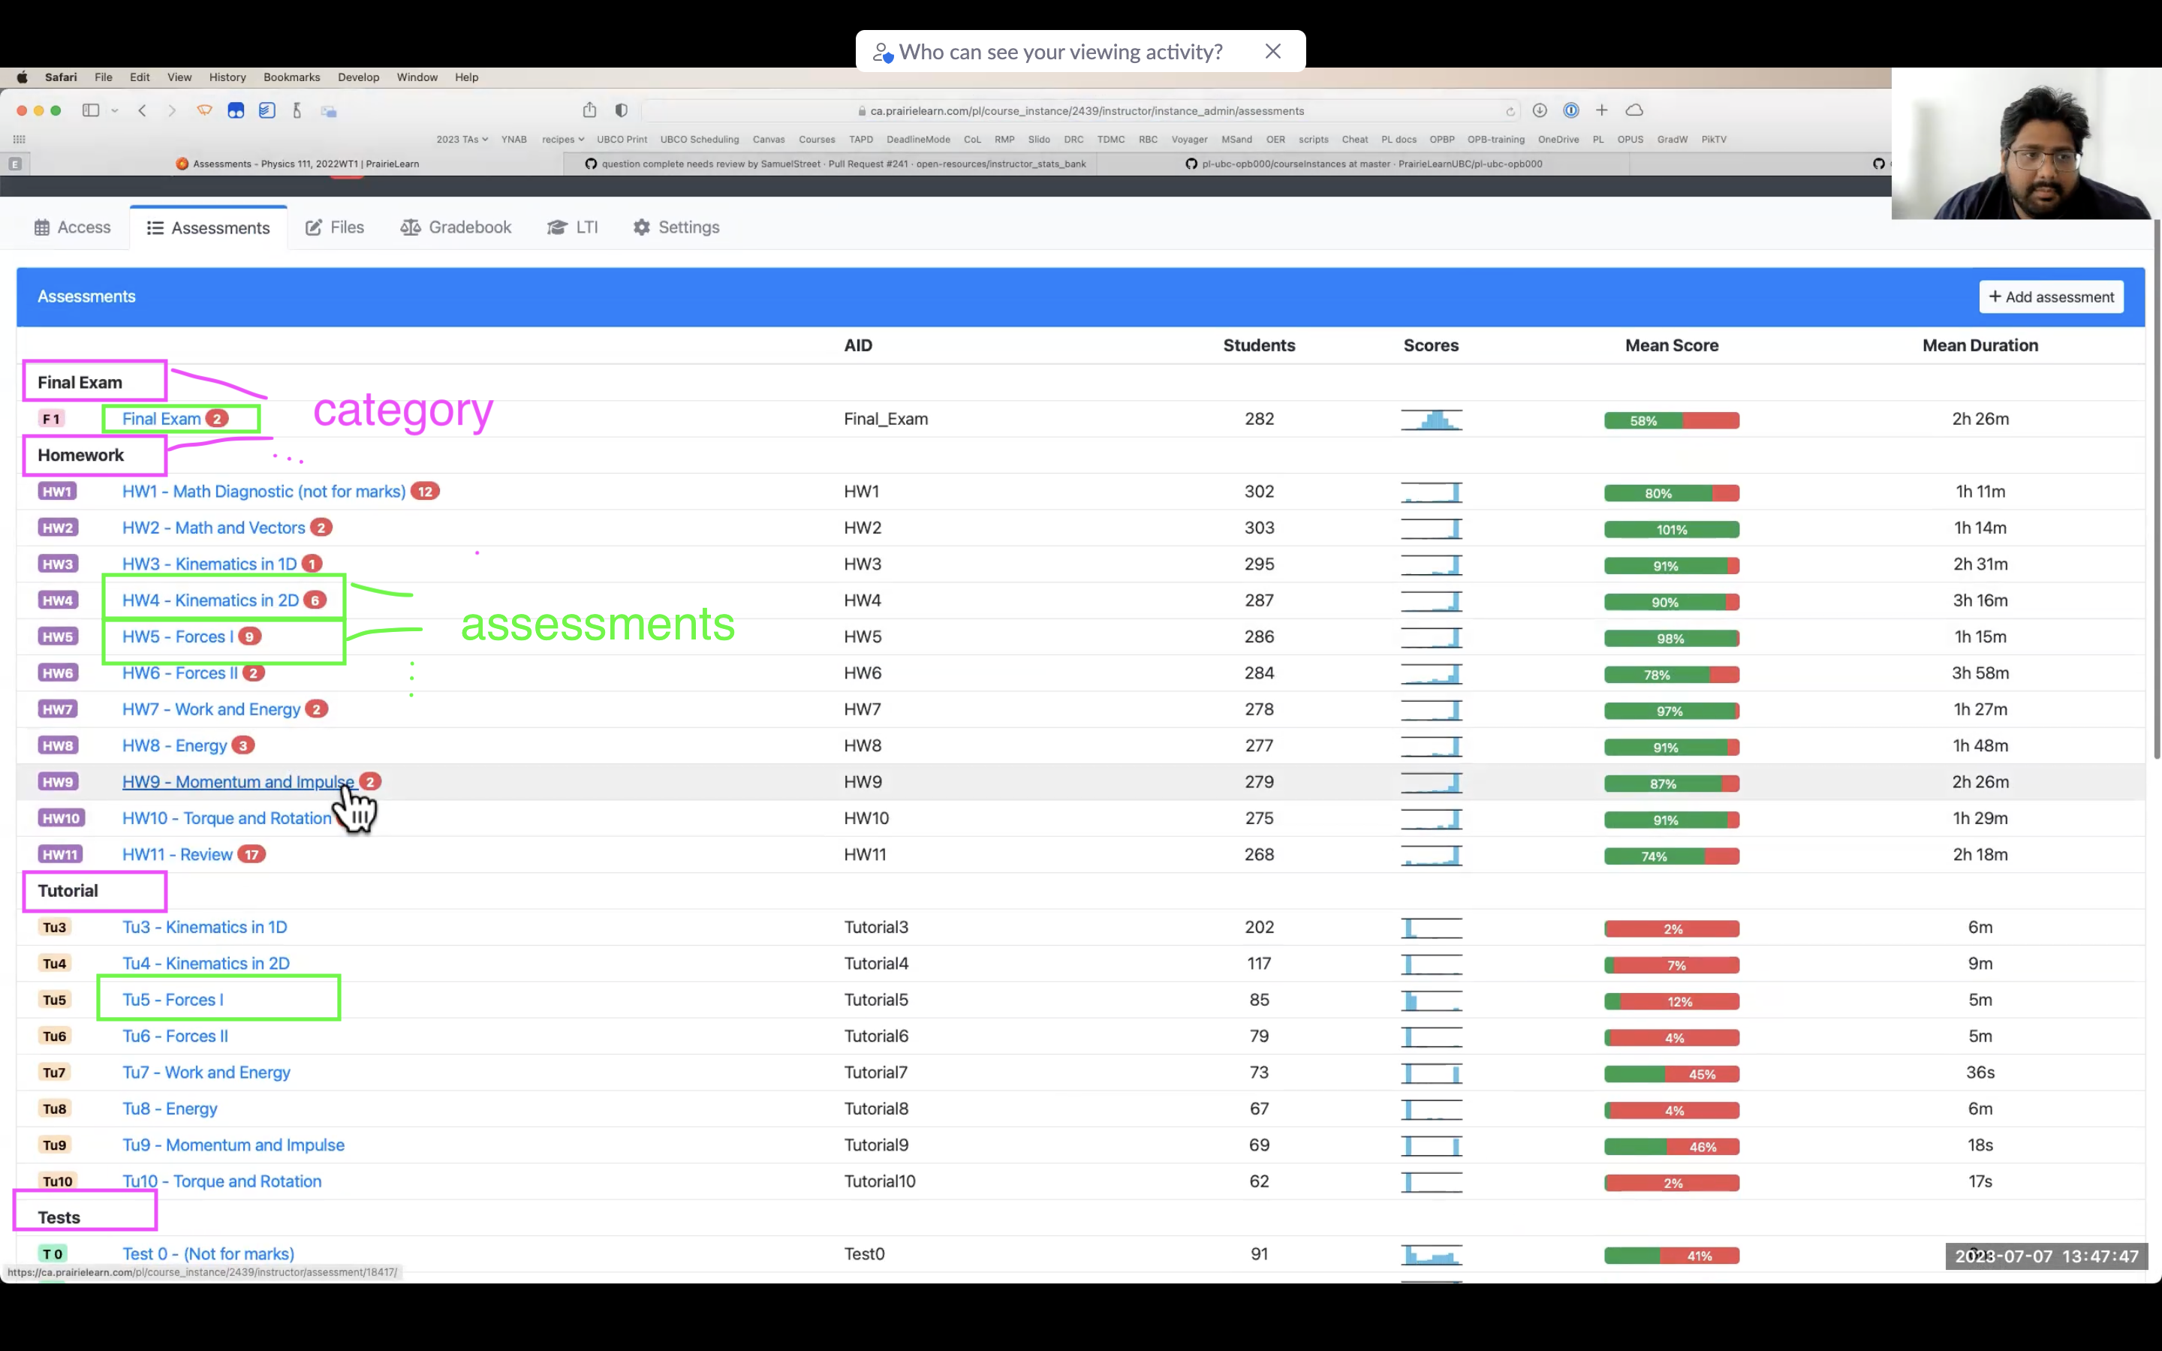Open the Canvas bookmark in the favorites bar
The image size is (2162, 1351).
coord(768,140)
